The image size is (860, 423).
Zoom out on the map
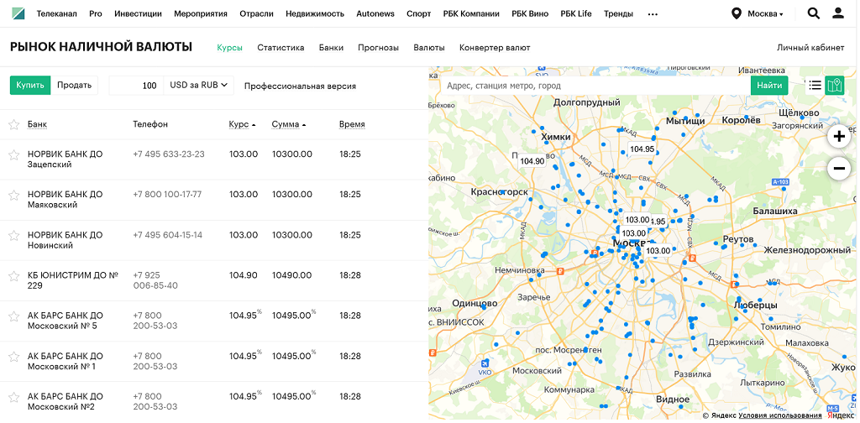pos(838,168)
